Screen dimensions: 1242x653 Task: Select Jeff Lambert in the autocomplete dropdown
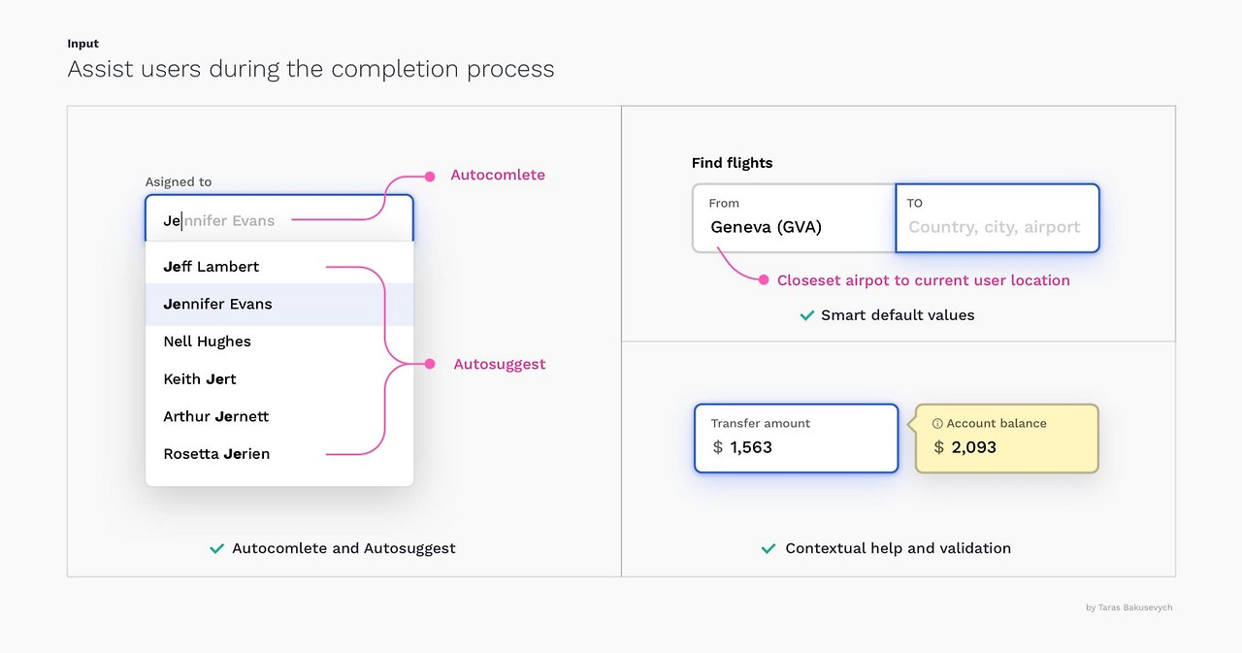[211, 266]
